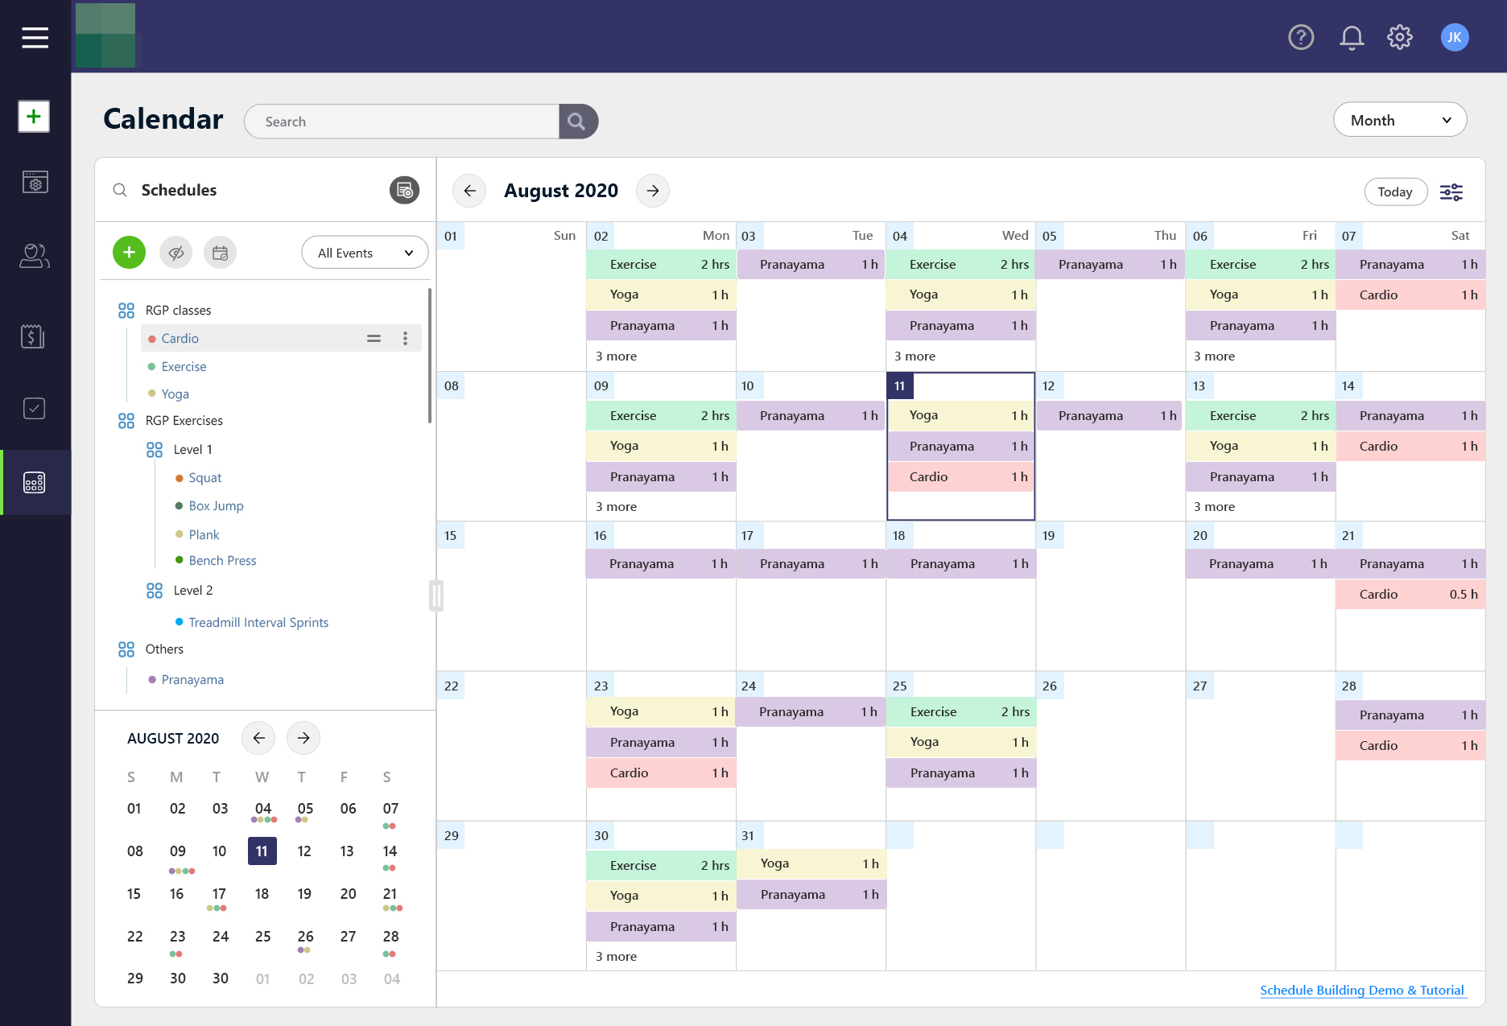1507x1026 pixels.
Task: Open Cardio event on August 11
Action: click(960, 477)
